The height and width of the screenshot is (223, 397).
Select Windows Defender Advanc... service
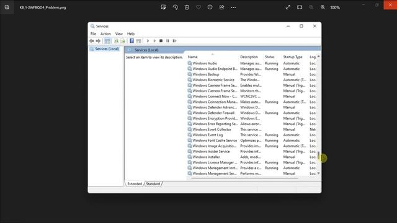click(x=252, y=107)
